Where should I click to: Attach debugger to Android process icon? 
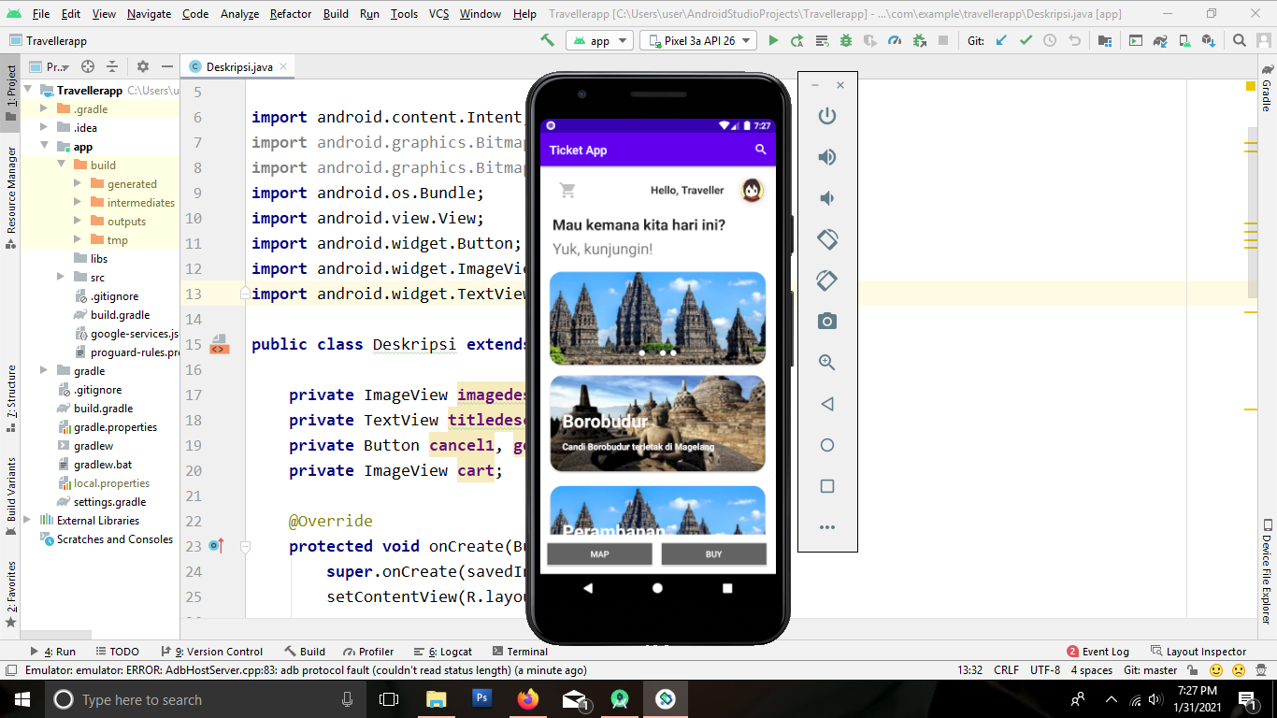pos(919,40)
